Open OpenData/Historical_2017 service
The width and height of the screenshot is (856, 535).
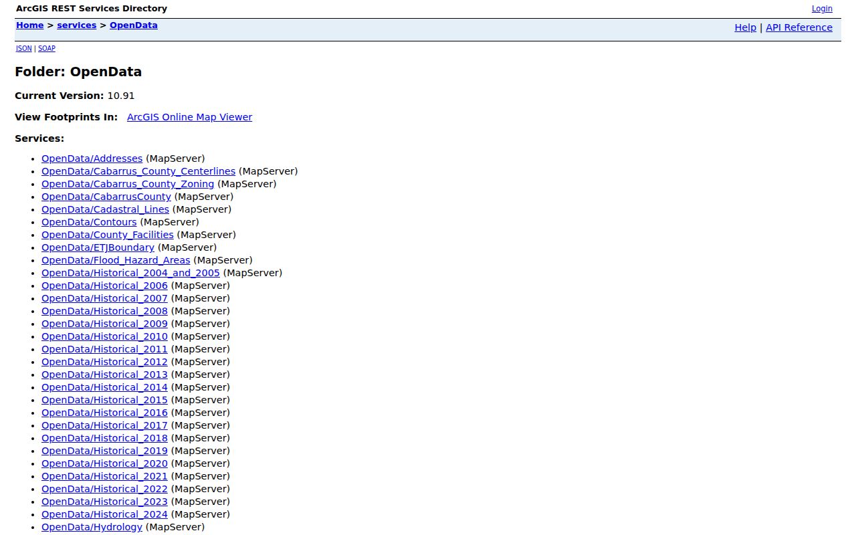[104, 425]
